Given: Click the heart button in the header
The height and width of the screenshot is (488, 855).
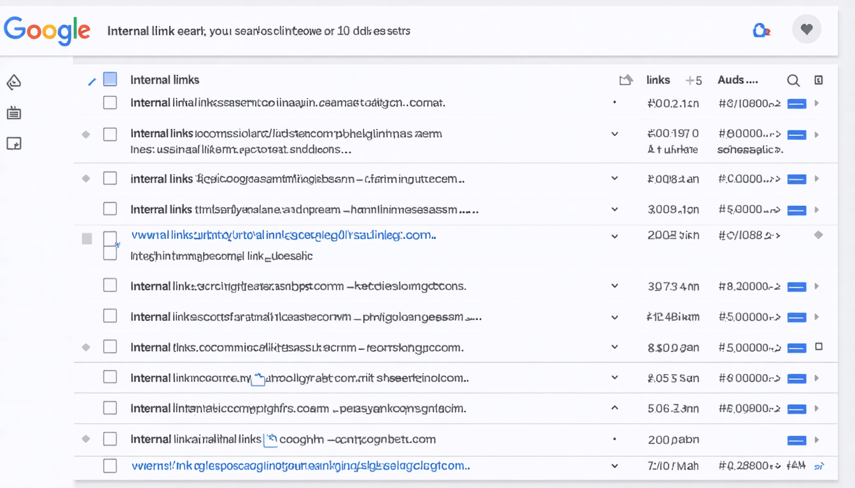Looking at the screenshot, I should tap(807, 29).
